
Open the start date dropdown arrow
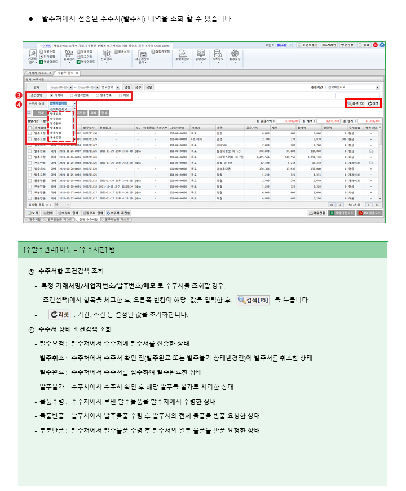70,88
